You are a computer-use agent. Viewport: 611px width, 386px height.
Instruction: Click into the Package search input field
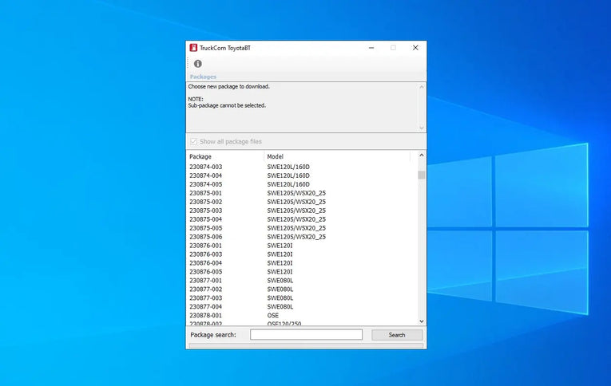pyautogui.click(x=306, y=335)
